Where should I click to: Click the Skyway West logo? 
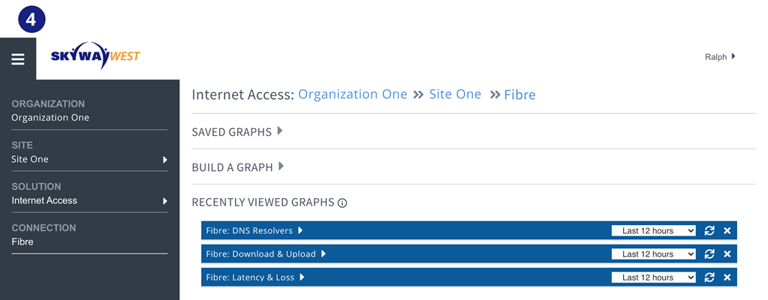(x=95, y=55)
